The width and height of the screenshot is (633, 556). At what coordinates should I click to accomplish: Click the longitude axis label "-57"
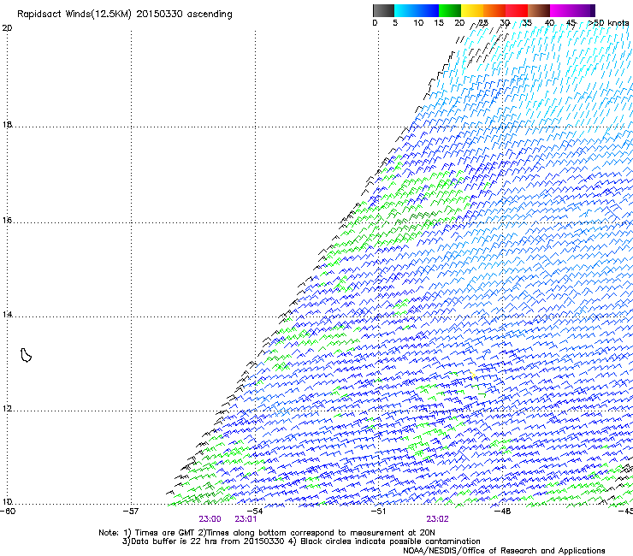pos(132,511)
